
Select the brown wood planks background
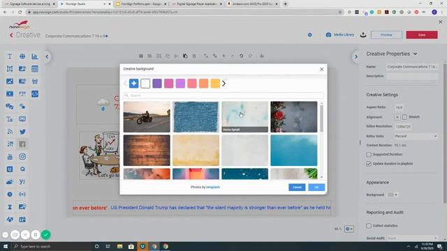(147, 151)
